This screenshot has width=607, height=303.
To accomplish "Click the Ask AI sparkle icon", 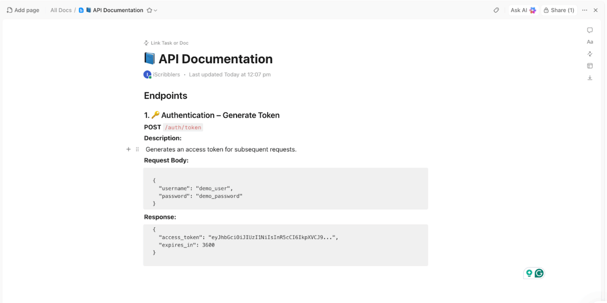I will pos(533,10).
